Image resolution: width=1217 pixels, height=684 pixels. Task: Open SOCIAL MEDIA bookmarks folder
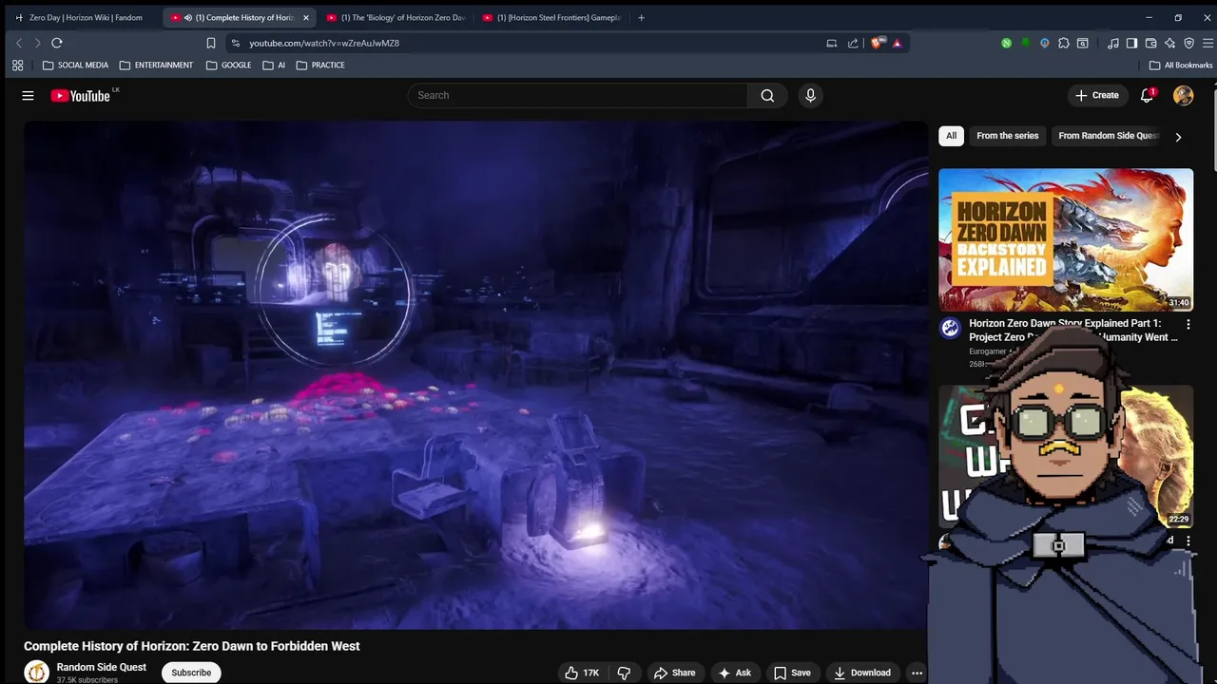[x=76, y=66]
